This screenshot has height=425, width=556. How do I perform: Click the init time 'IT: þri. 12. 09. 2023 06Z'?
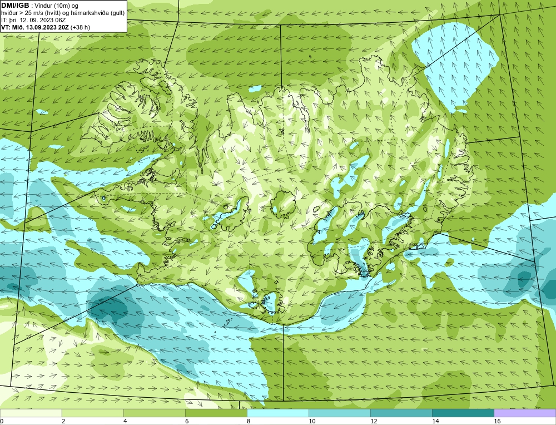coord(33,20)
